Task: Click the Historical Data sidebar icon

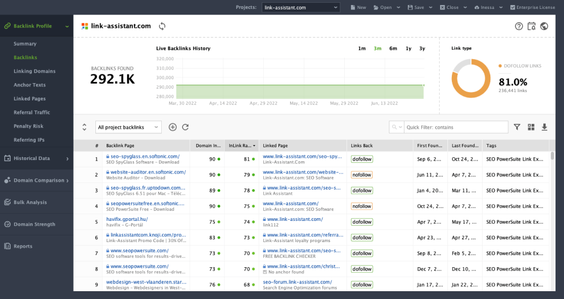Action: 7,158
